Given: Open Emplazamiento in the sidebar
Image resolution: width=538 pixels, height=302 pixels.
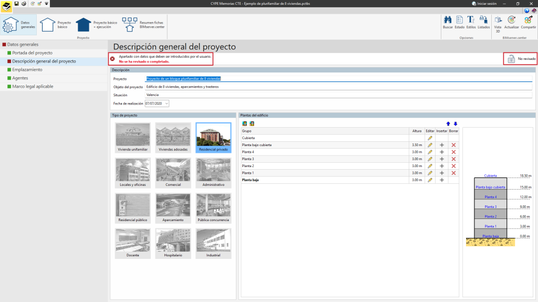Looking at the screenshot, I should pyautogui.click(x=27, y=70).
